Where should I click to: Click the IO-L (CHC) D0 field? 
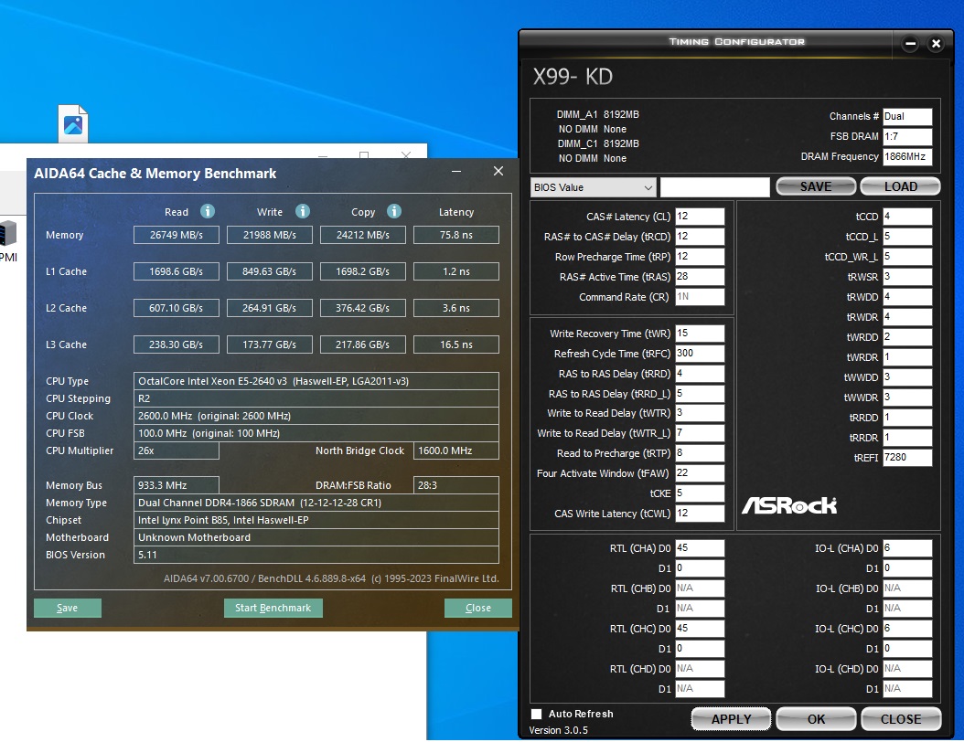[x=907, y=629]
